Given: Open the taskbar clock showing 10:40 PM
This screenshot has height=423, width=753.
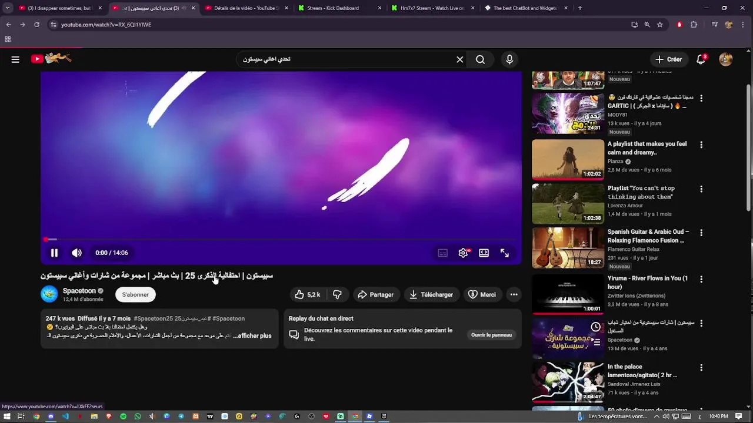Looking at the screenshot, I should coord(718,417).
